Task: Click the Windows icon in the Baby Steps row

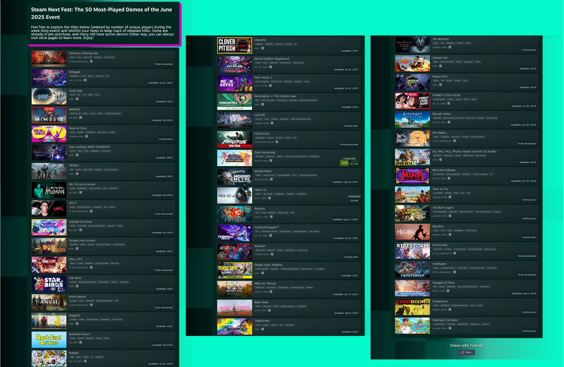Action: coord(269,310)
